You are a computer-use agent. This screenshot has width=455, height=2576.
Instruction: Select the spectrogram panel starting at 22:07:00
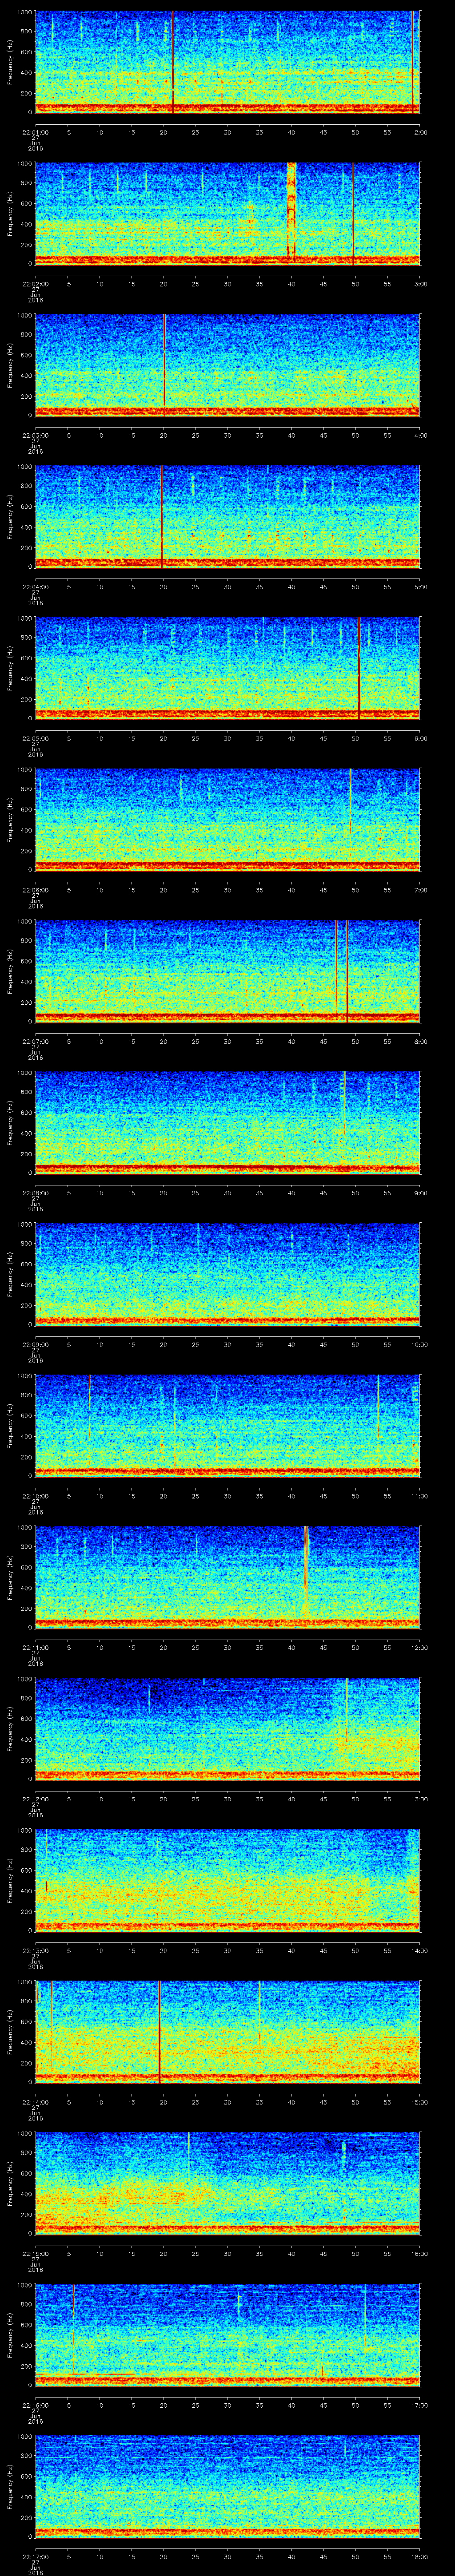[x=228, y=971]
